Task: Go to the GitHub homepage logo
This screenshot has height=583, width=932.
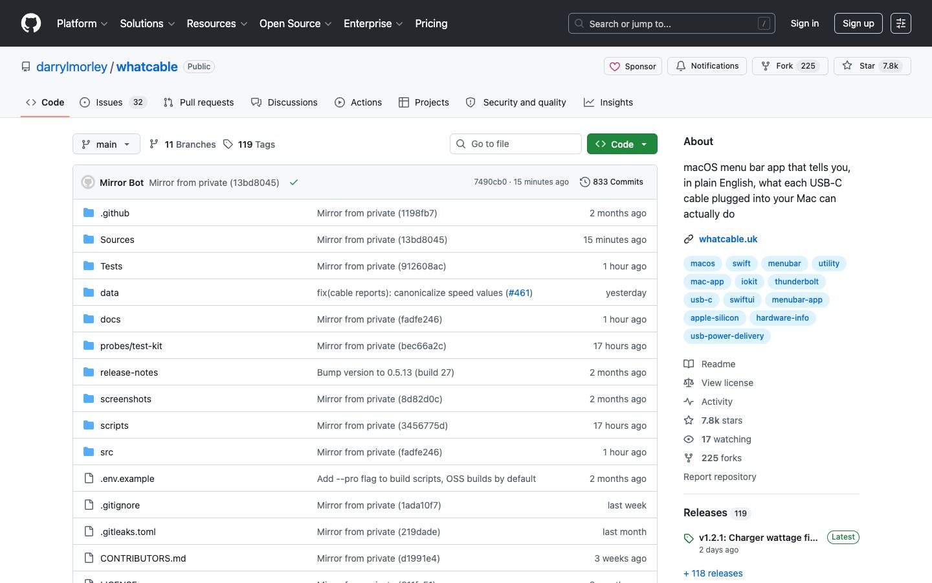Action: tap(31, 23)
